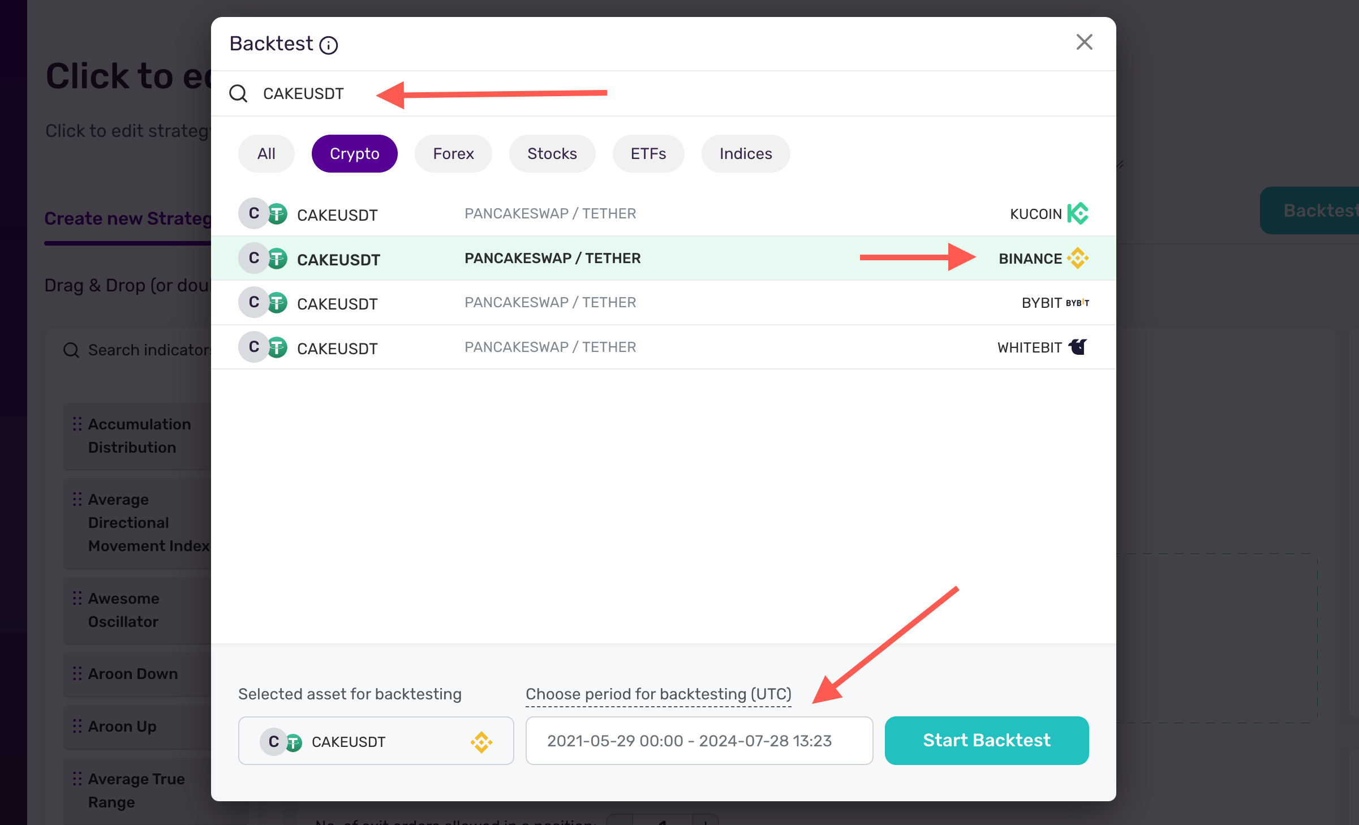Open the selected asset for backtesting dropdown
This screenshot has width=1359, height=825.
[x=375, y=741]
